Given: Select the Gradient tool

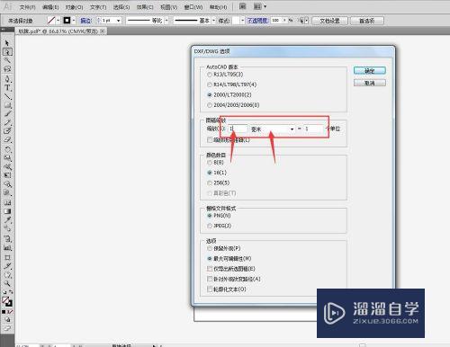Looking at the screenshot, I should pyautogui.click(x=7, y=211).
